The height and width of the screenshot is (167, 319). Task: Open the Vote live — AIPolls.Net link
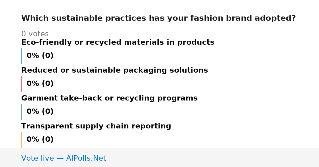pyautogui.click(x=64, y=158)
